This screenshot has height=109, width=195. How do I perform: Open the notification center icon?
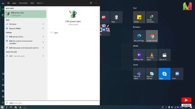pyautogui.click(x=191, y=107)
